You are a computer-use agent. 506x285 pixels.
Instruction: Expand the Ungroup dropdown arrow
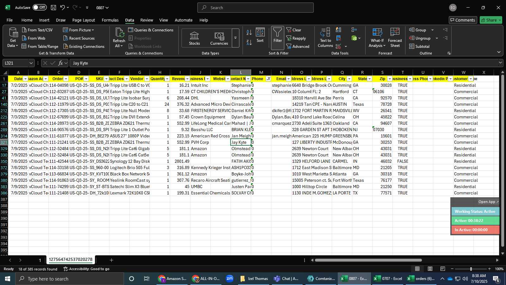pyautogui.click(x=437, y=38)
